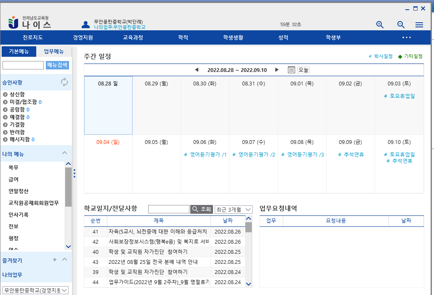Open the 성적 menu
434x295 pixels.
point(283,37)
